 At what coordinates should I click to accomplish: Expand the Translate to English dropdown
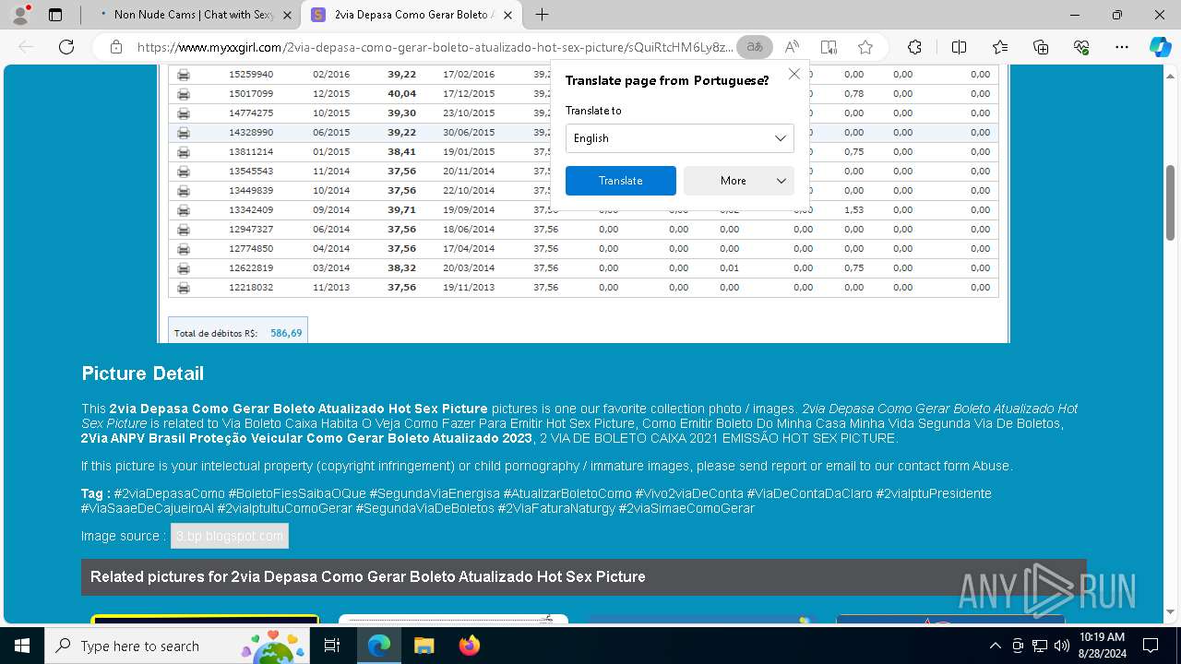coord(679,138)
